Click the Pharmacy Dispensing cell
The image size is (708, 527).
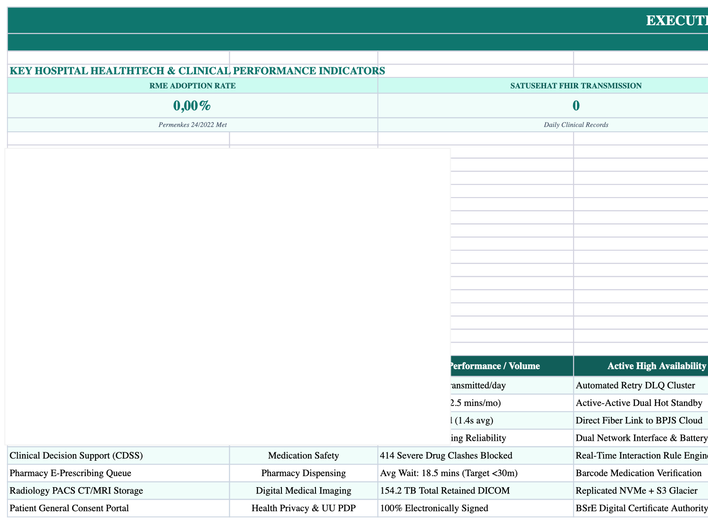click(x=304, y=473)
